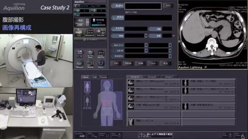The height and width of the screenshot is (139, 248).
Task: Click the 予約 button
Action: click(x=116, y=63)
